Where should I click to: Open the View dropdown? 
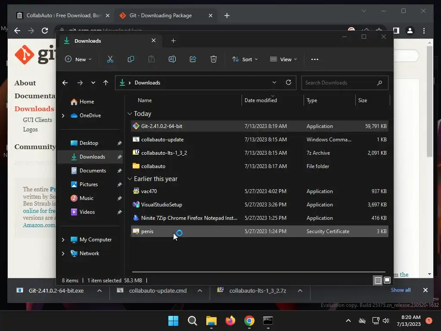coord(283,59)
